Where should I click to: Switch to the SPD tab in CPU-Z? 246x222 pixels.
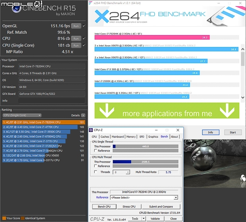tap(142, 137)
